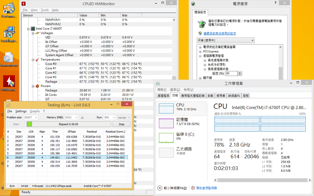Viewport: 314px width, 196px height.
Task: Click the 較少詳細資料 up-arrow circle icon
Action: pyautogui.click(x=159, y=188)
